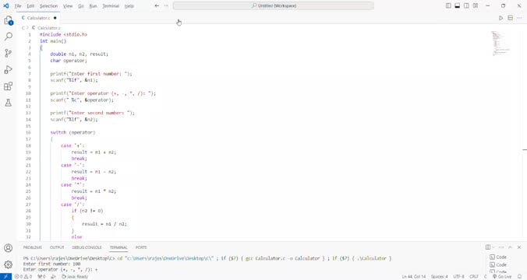This screenshot has width=527, height=280.
Task: Split the editor with split icon
Action: 510,18
